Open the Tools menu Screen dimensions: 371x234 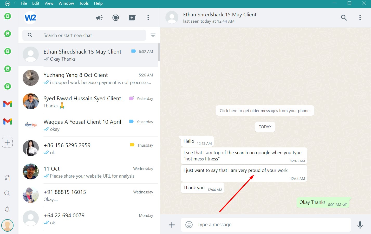click(x=84, y=3)
